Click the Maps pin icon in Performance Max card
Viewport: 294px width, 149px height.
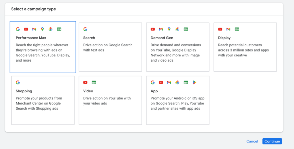tap(42, 29)
